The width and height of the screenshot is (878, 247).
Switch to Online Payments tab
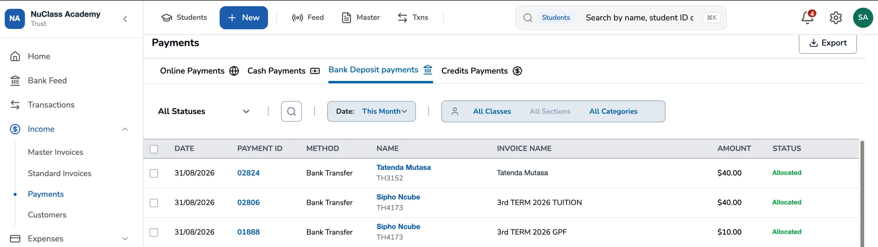199,71
